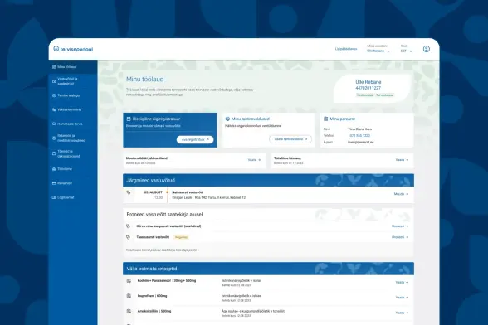Click the Hambaste tervis sidebar icon

(x=54, y=124)
